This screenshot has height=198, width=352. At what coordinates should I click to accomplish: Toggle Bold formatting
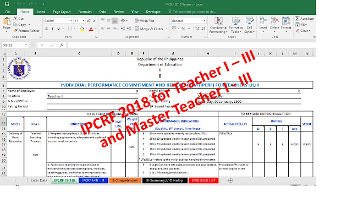pyautogui.click(x=46, y=29)
